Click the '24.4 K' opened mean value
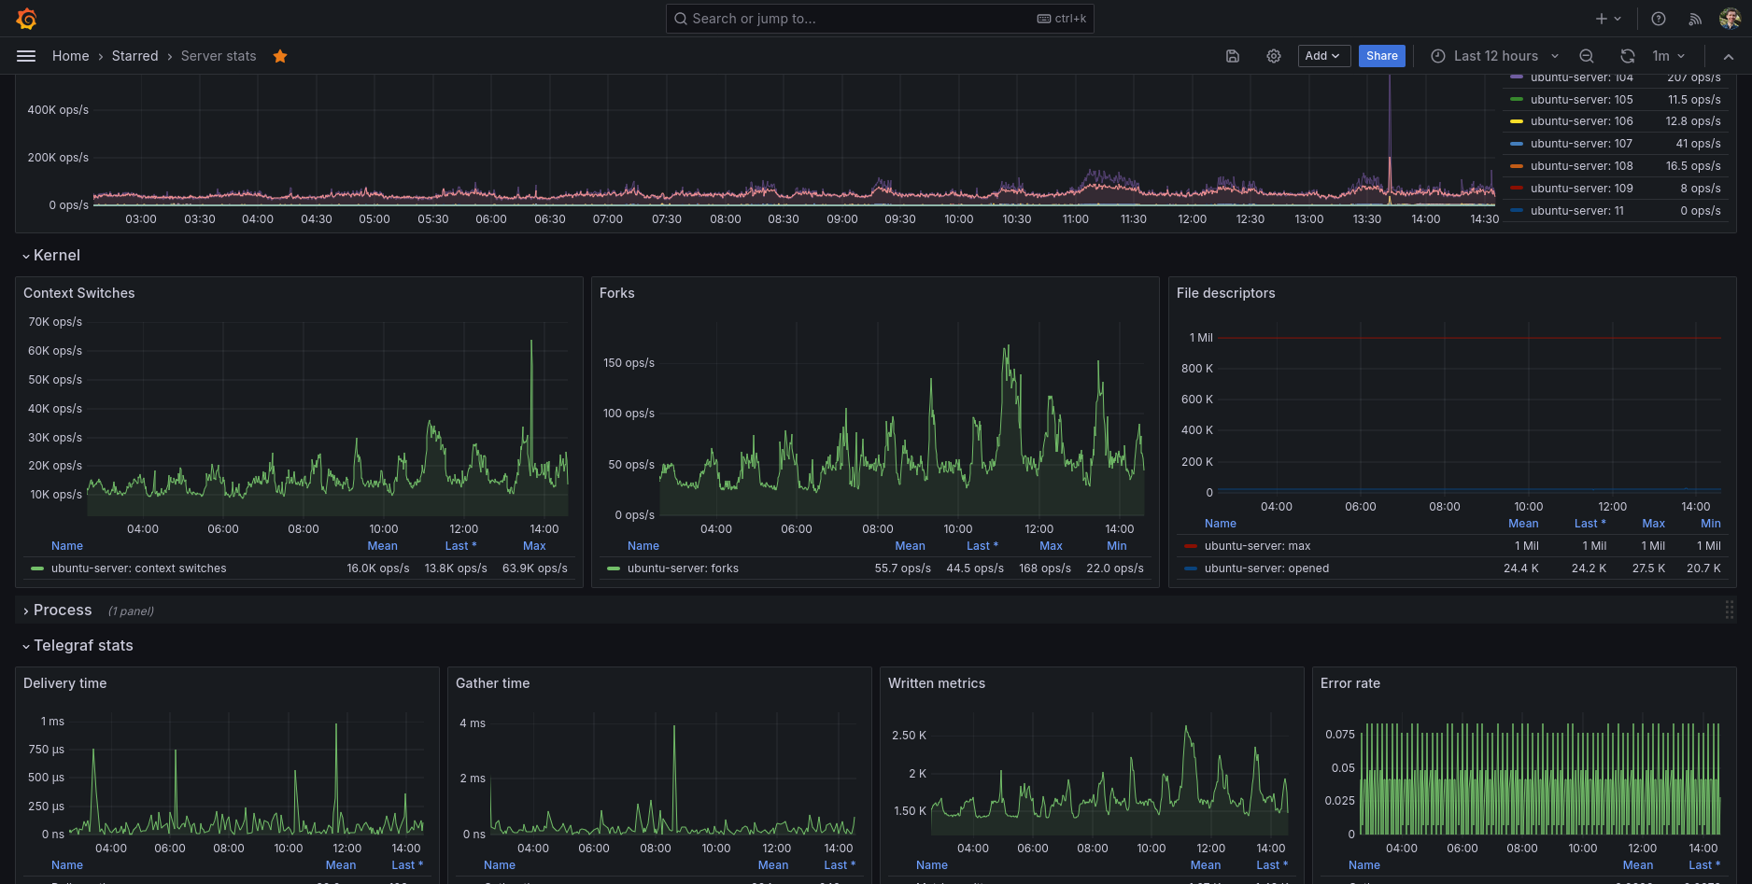 coord(1521,568)
